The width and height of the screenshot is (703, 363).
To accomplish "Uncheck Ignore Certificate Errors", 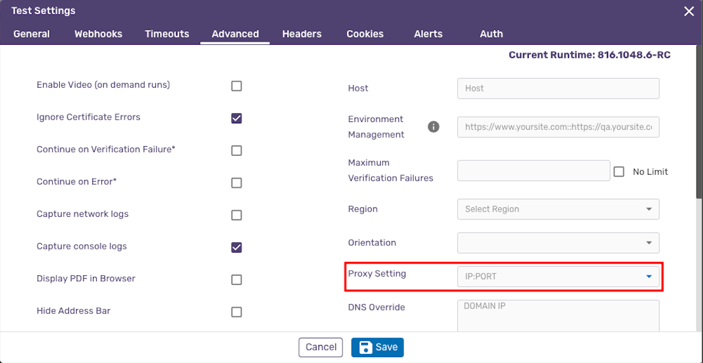I will tap(236, 118).
